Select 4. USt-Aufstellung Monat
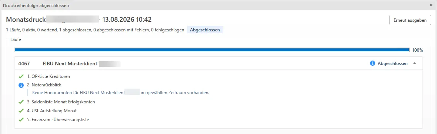Image resolution: width=437 pixels, height=134 pixels. point(52,111)
